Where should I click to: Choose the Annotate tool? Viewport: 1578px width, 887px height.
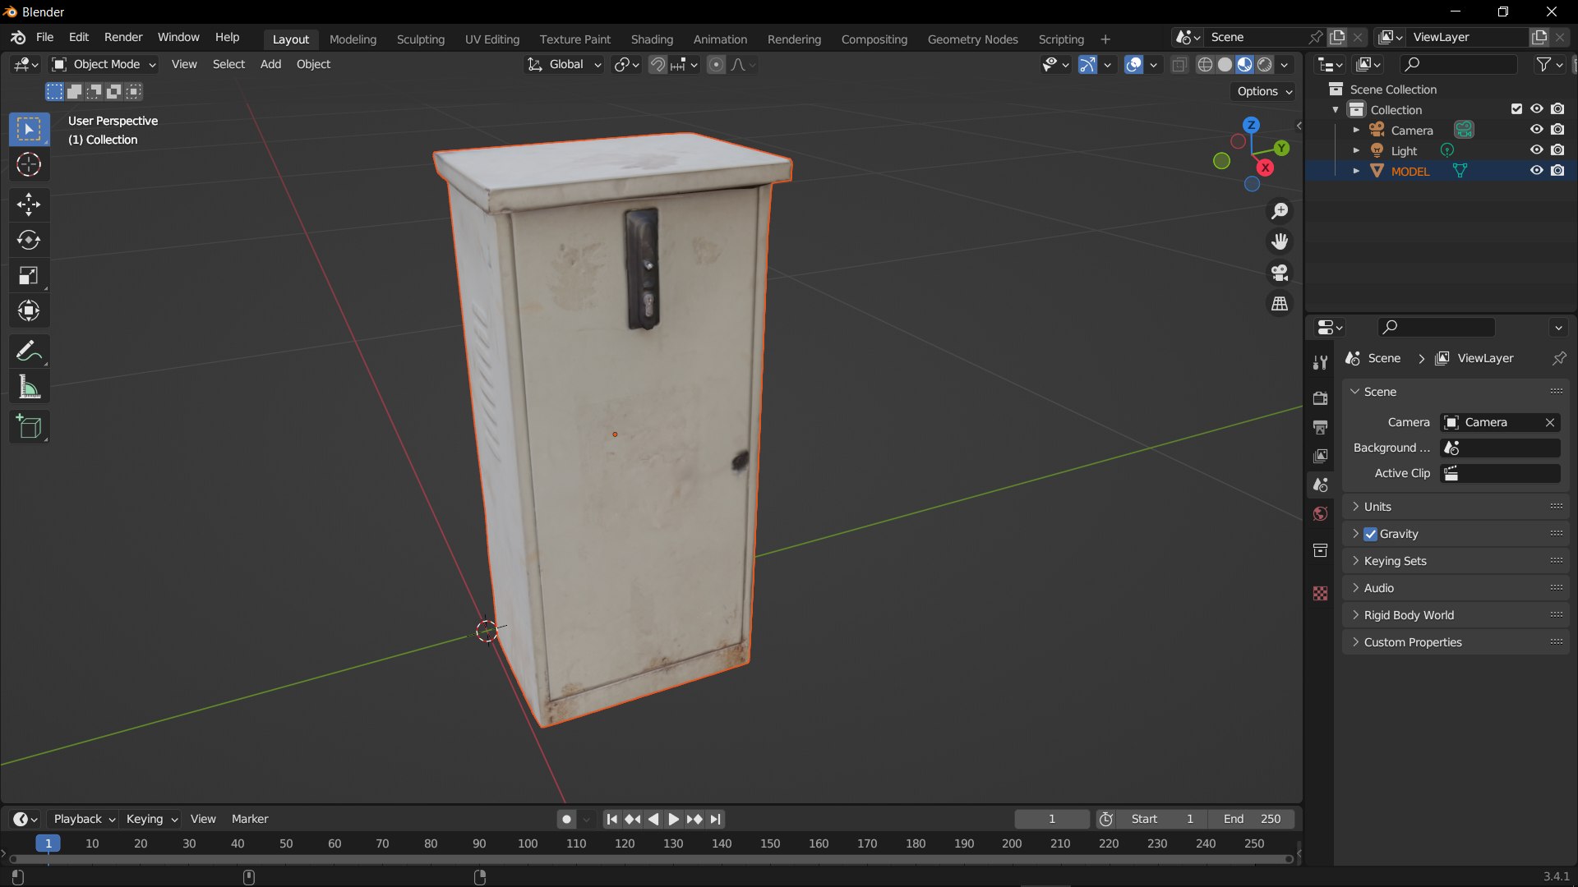29,352
